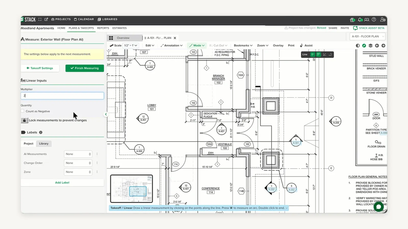Click INVITE button
Viewport: 408px width, 229px height.
345,28
